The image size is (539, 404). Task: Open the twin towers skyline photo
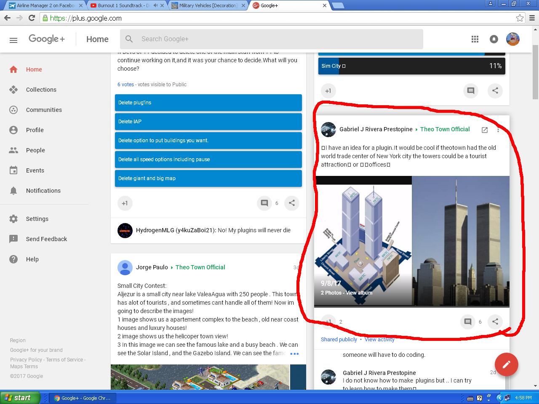[461, 241]
